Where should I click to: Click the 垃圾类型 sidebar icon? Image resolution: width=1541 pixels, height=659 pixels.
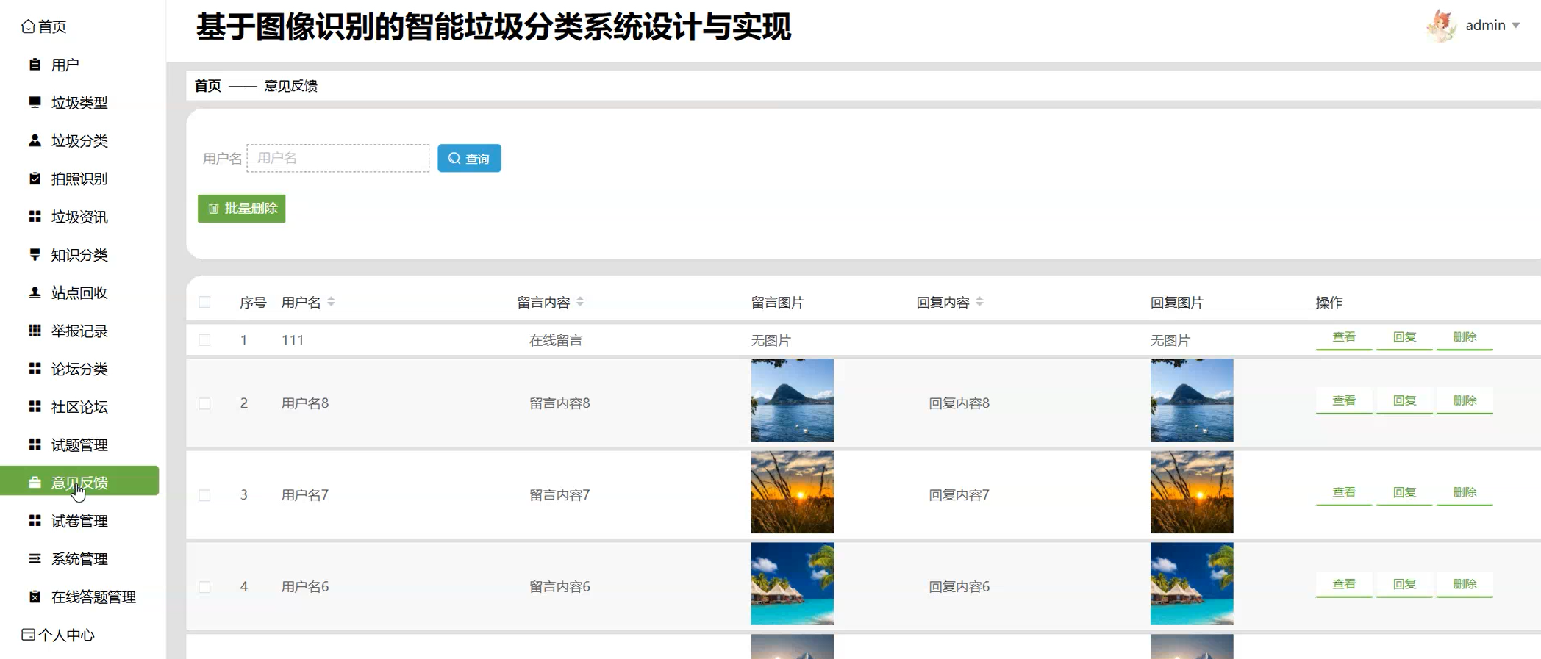tap(35, 102)
